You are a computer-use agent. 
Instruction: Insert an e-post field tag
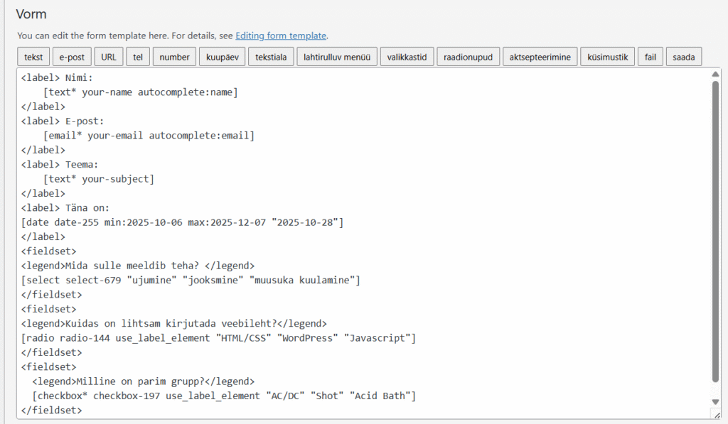[x=71, y=57]
